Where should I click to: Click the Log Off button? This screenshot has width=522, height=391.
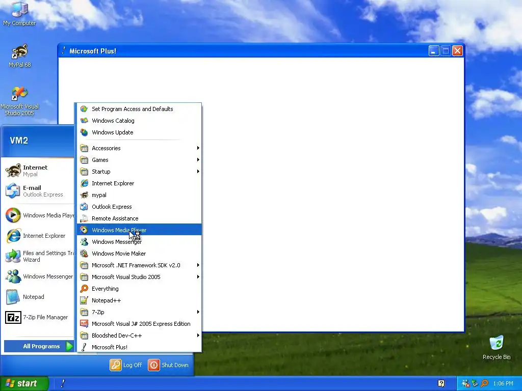coord(126,365)
